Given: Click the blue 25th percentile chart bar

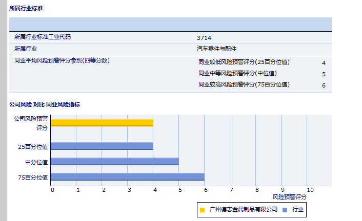Looking at the screenshot, I should click(102, 146).
